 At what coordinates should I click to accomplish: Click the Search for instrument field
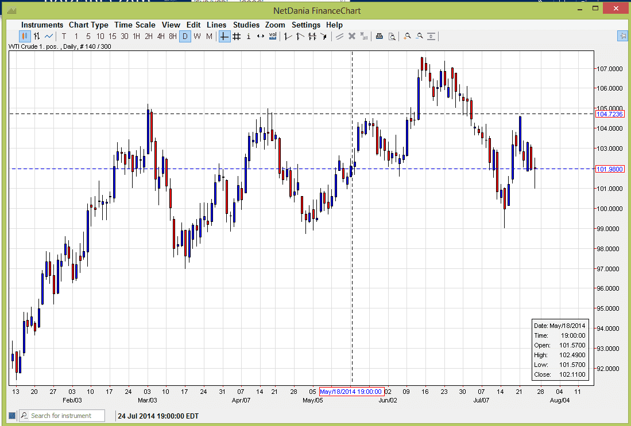point(62,415)
